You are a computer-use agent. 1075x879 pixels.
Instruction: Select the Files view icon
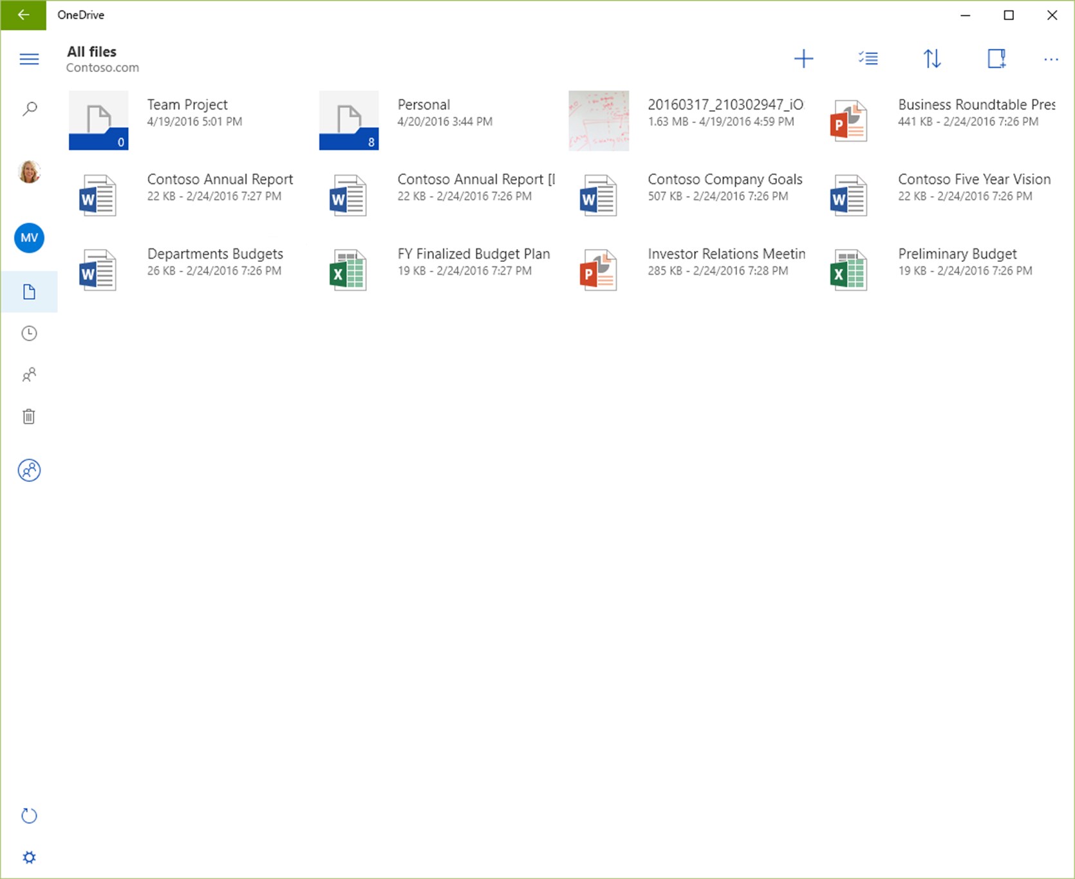point(29,291)
